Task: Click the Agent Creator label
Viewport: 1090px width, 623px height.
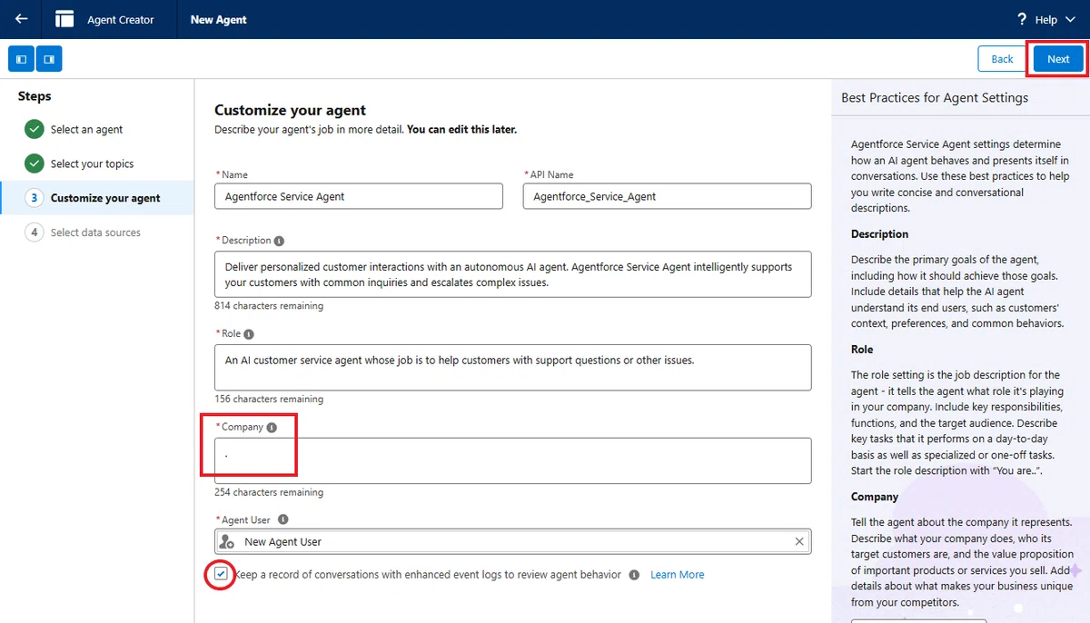Action: 121,19
